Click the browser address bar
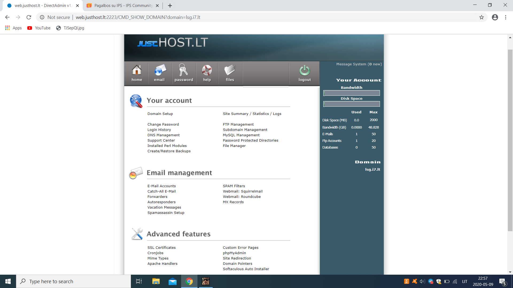The width and height of the screenshot is (513, 288). (x=240, y=17)
